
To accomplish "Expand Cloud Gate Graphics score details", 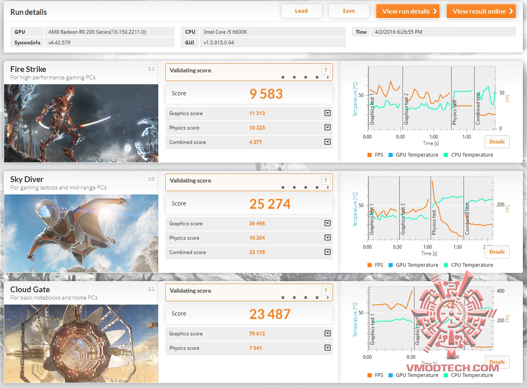I will (328, 333).
